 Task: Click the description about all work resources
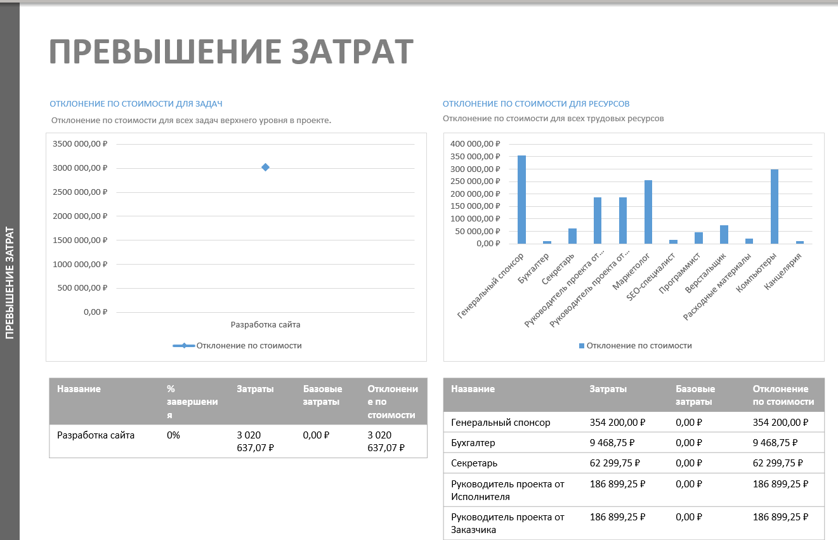(x=553, y=119)
